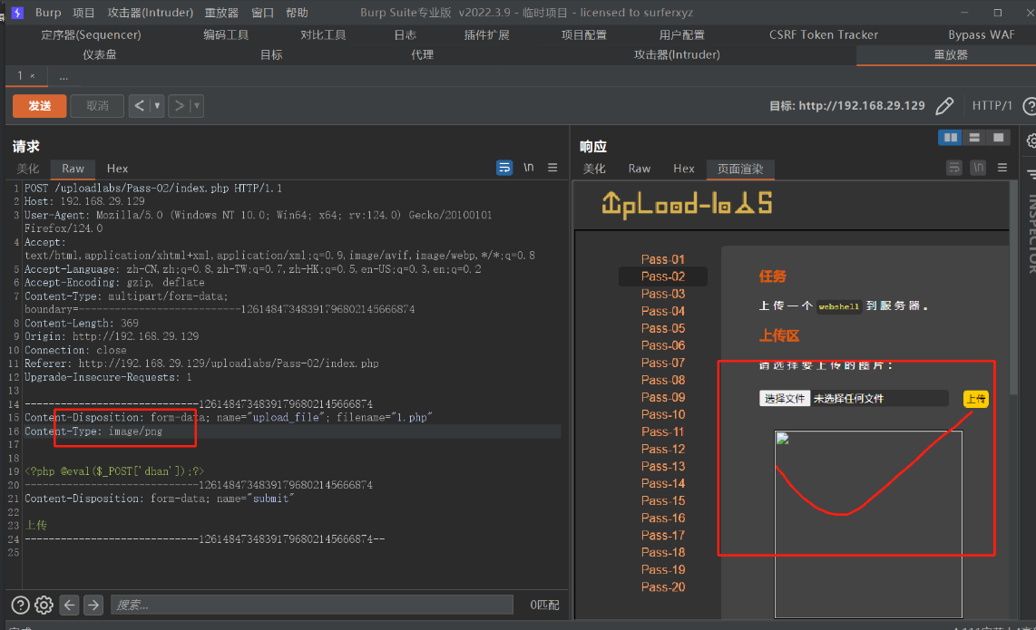This screenshot has height=630, width=1036.
Task: Open Inspector settings gear icon
Action: click(1031, 141)
